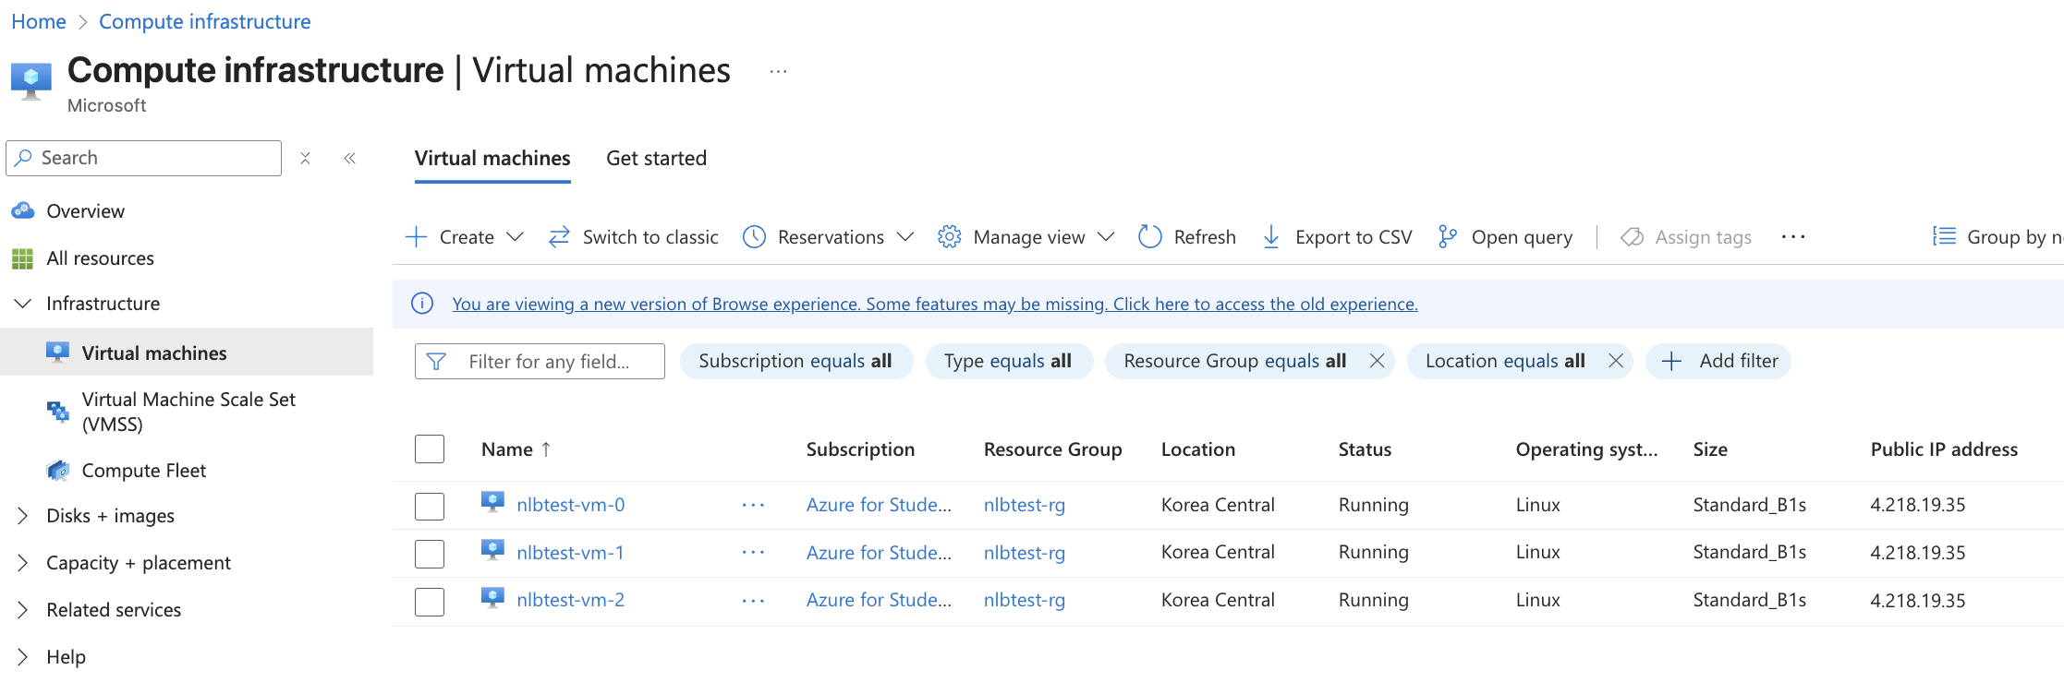Screen dimensions: 2064x694
Task: Go to Home breadcrumb
Action: [x=39, y=21]
